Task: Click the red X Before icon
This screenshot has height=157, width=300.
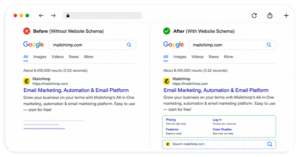Action: coord(27,31)
